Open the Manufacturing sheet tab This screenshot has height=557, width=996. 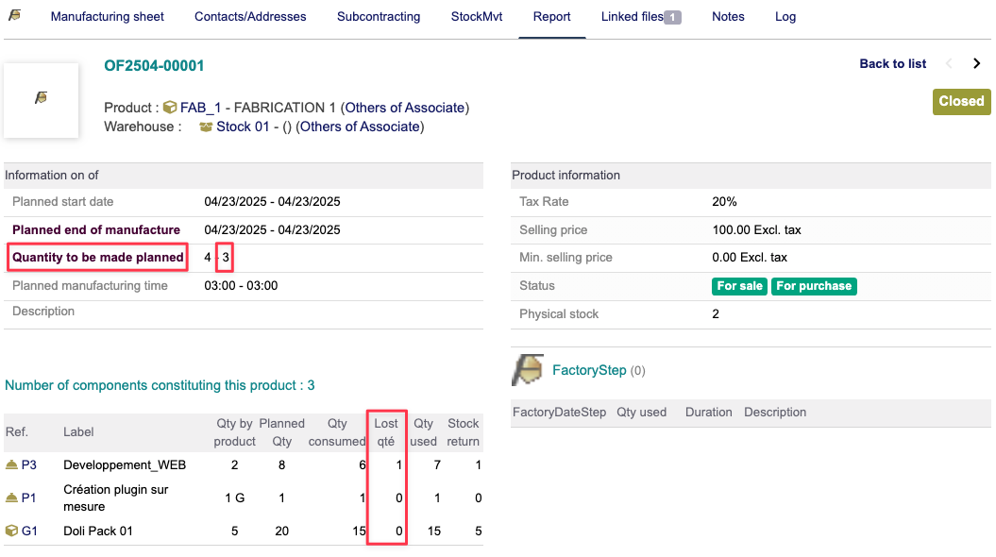pos(107,17)
